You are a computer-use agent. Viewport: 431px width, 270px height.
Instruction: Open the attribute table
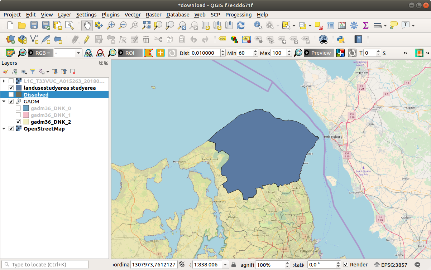pyautogui.click(x=330, y=25)
